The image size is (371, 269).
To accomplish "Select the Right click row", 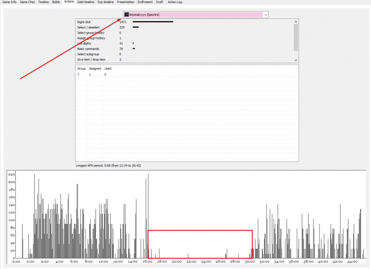I will click(x=185, y=22).
